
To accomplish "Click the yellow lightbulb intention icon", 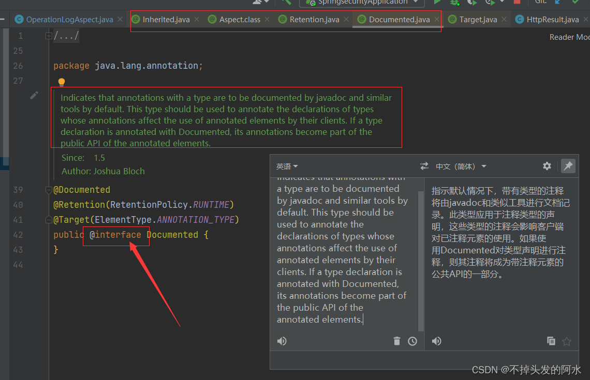I will pos(62,82).
